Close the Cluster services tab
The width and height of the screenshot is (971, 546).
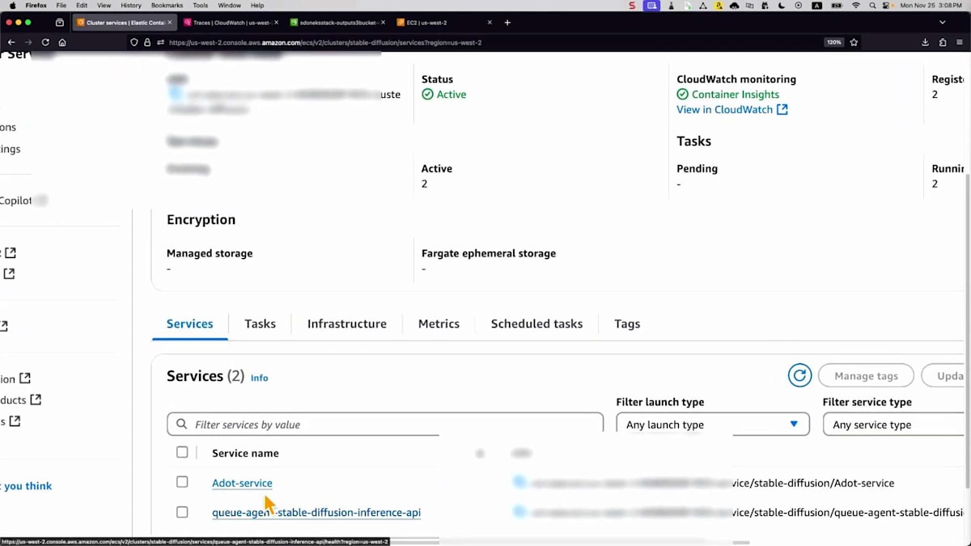tap(171, 23)
